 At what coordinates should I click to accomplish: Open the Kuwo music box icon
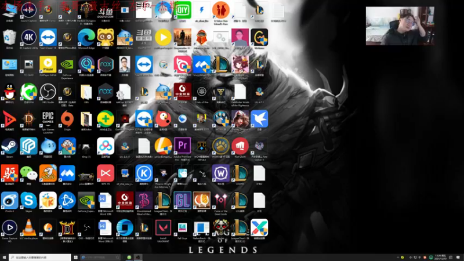point(48,201)
